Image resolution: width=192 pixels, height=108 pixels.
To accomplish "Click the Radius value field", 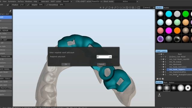I will coord(22,5).
